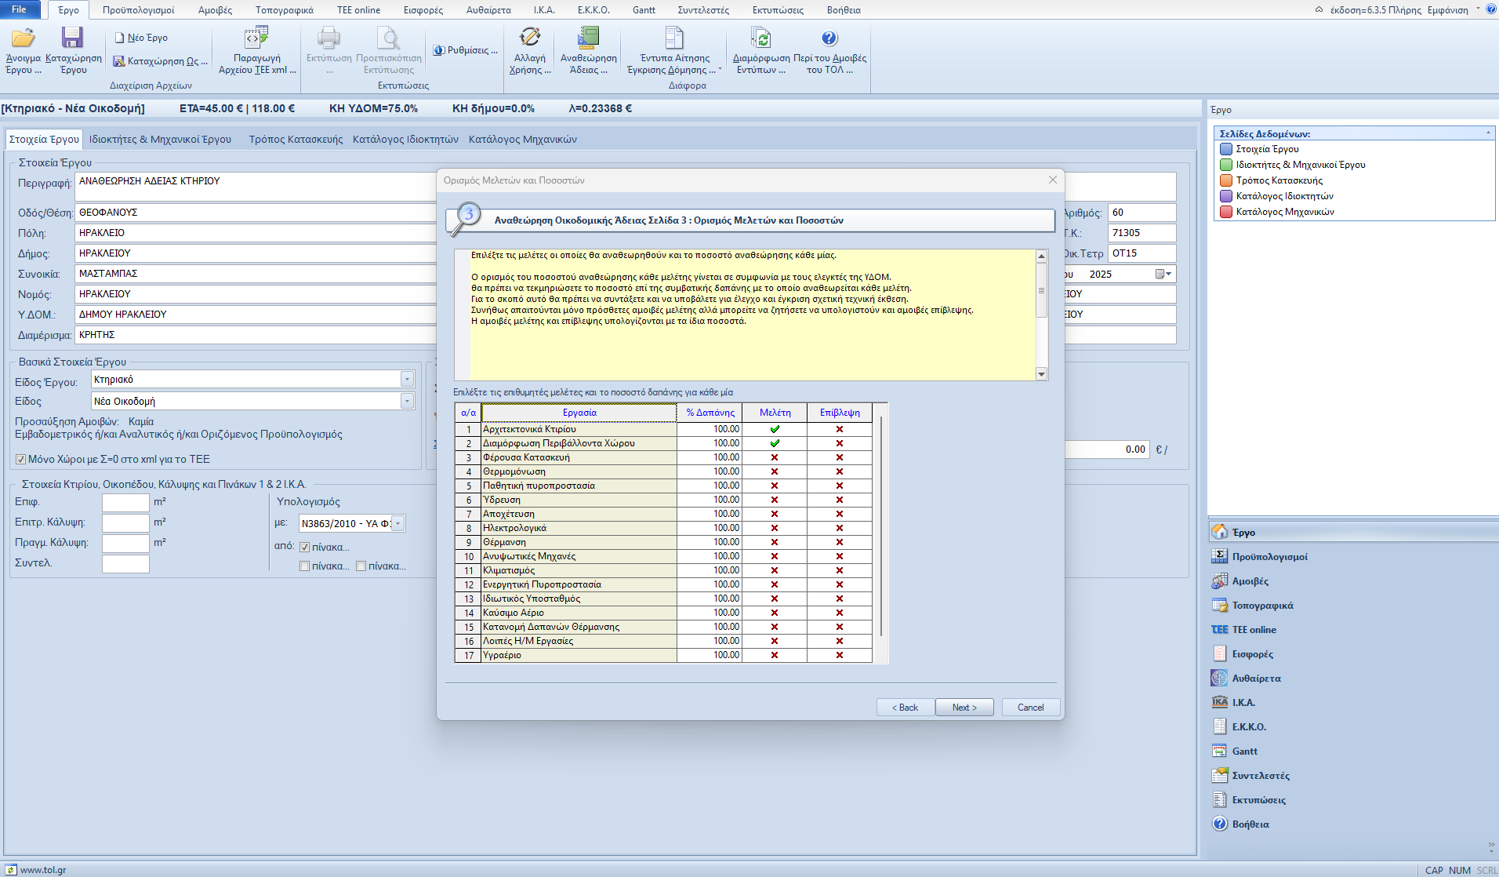Open Gantt from the sidebar panel
The width and height of the screenshot is (1499, 877).
[1244, 751]
